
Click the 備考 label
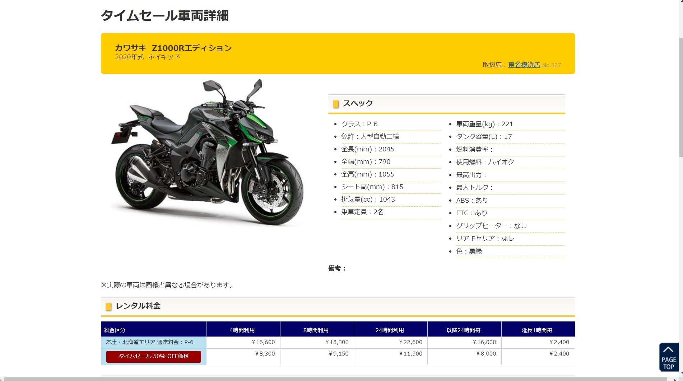tap(337, 268)
